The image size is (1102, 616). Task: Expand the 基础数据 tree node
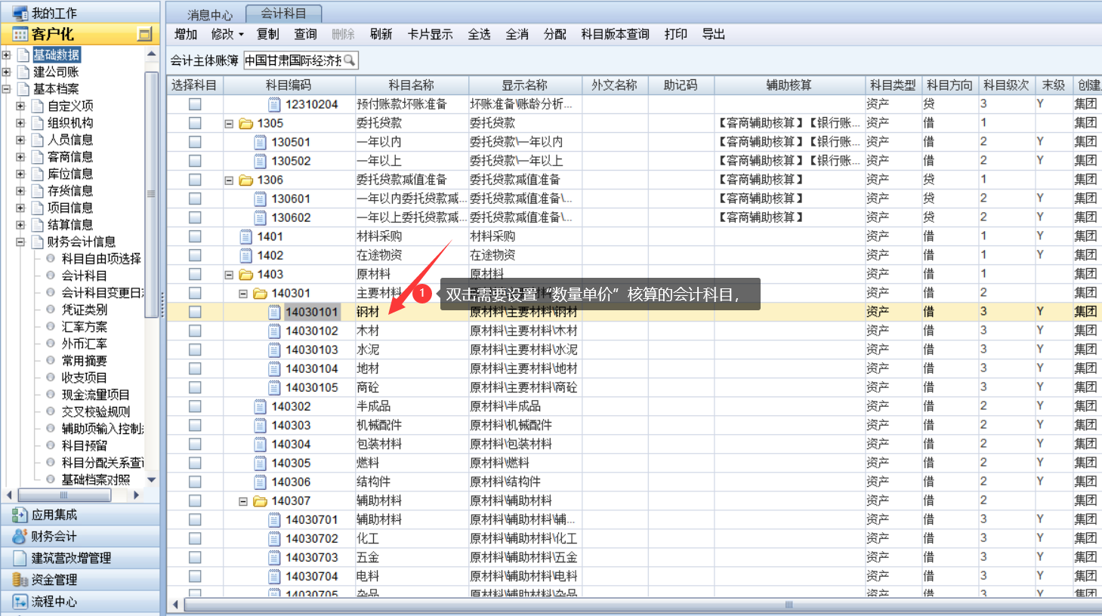6,55
